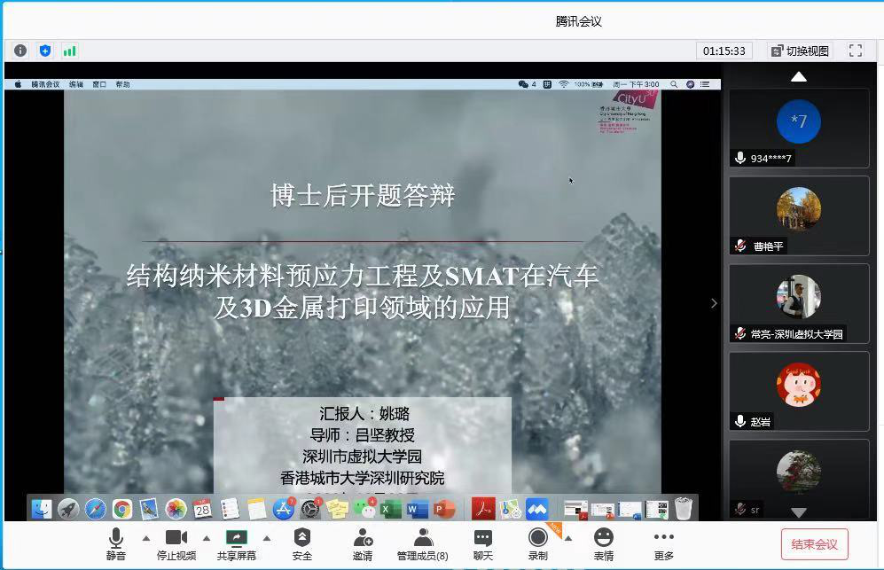This screenshot has height=570, width=884.
Task: Open 管理成员(8) members list
Action: click(423, 543)
